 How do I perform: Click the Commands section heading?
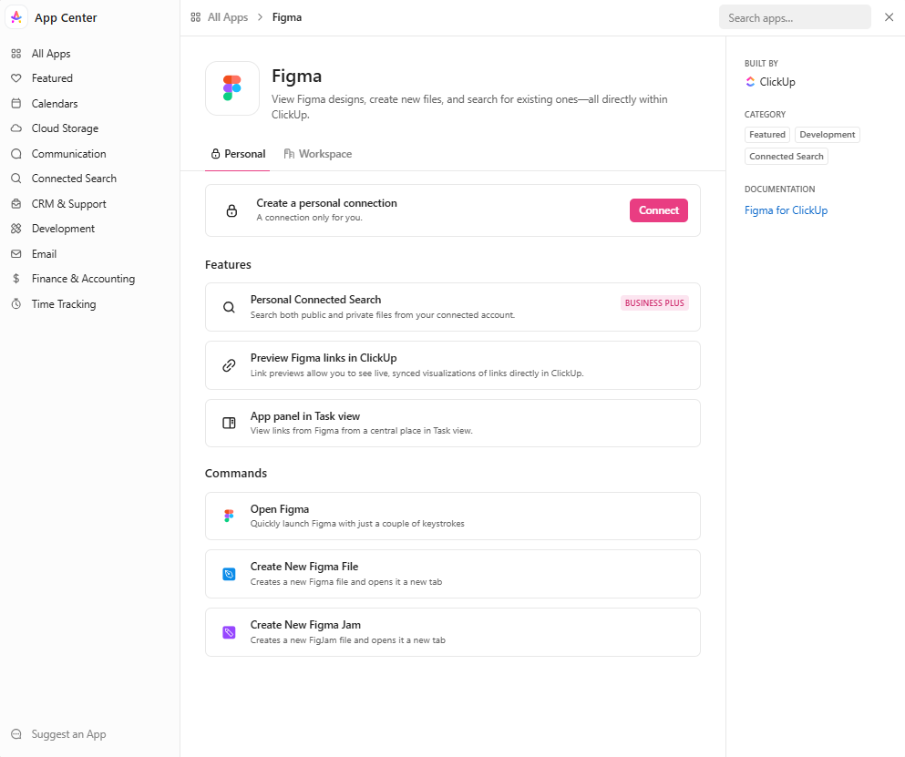236,474
